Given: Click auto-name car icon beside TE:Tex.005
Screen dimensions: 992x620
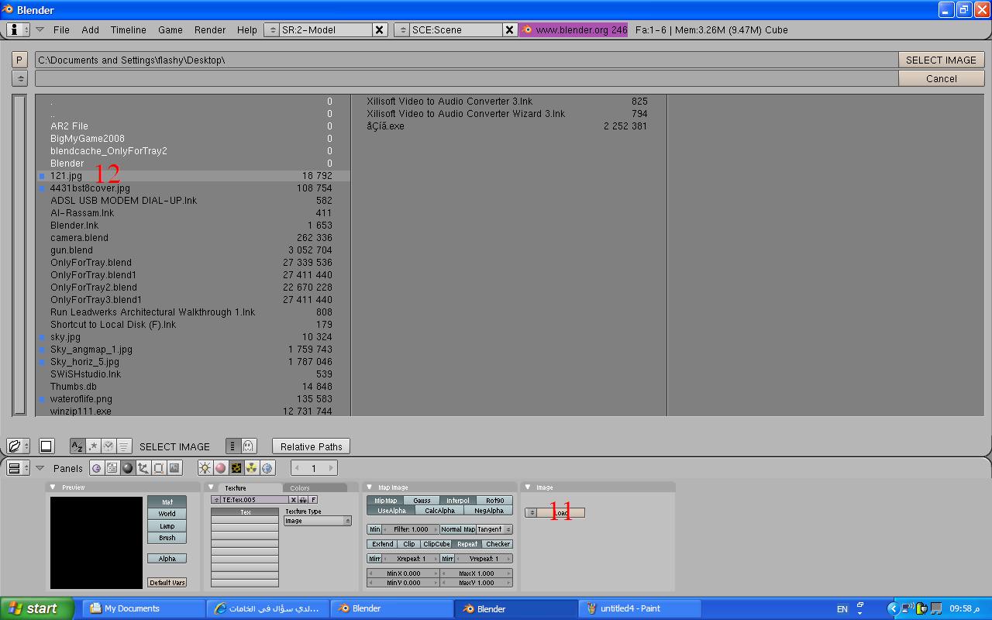Looking at the screenshot, I should tap(303, 500).
